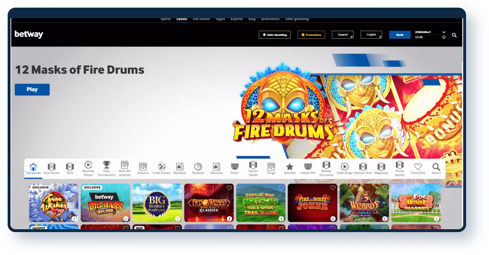This screenshot has height=255, width=489.
Task: Open the English language dropdown
Action: point(371,34)
